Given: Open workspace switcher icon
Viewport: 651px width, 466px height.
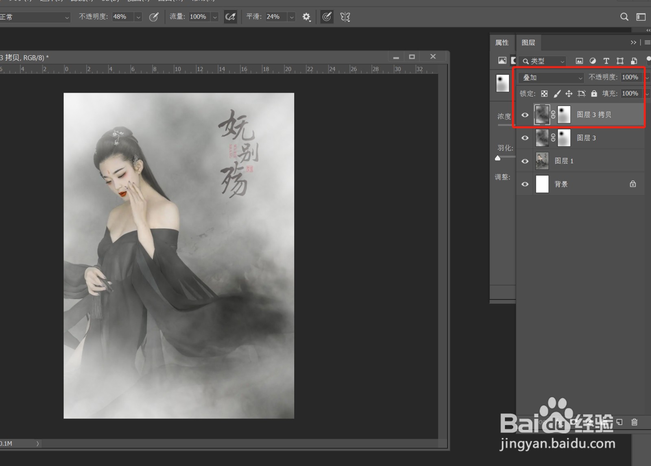Looking at the screenshot, I should [641, 17].
